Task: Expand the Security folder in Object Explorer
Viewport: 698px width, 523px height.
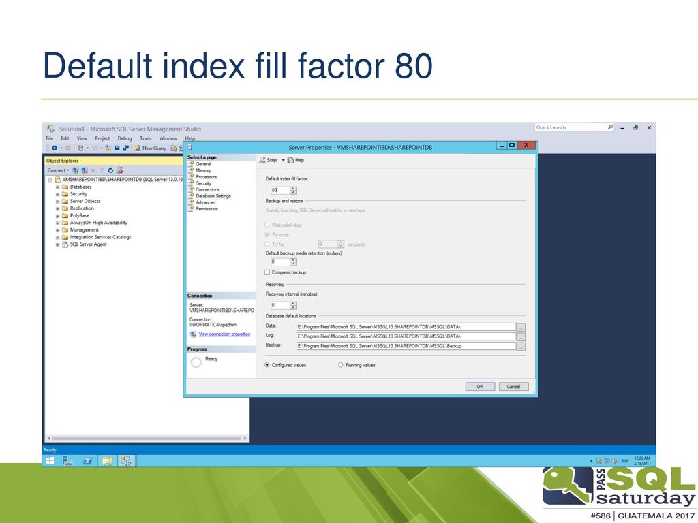Action: pyautogui.click(x=57, y=194)
